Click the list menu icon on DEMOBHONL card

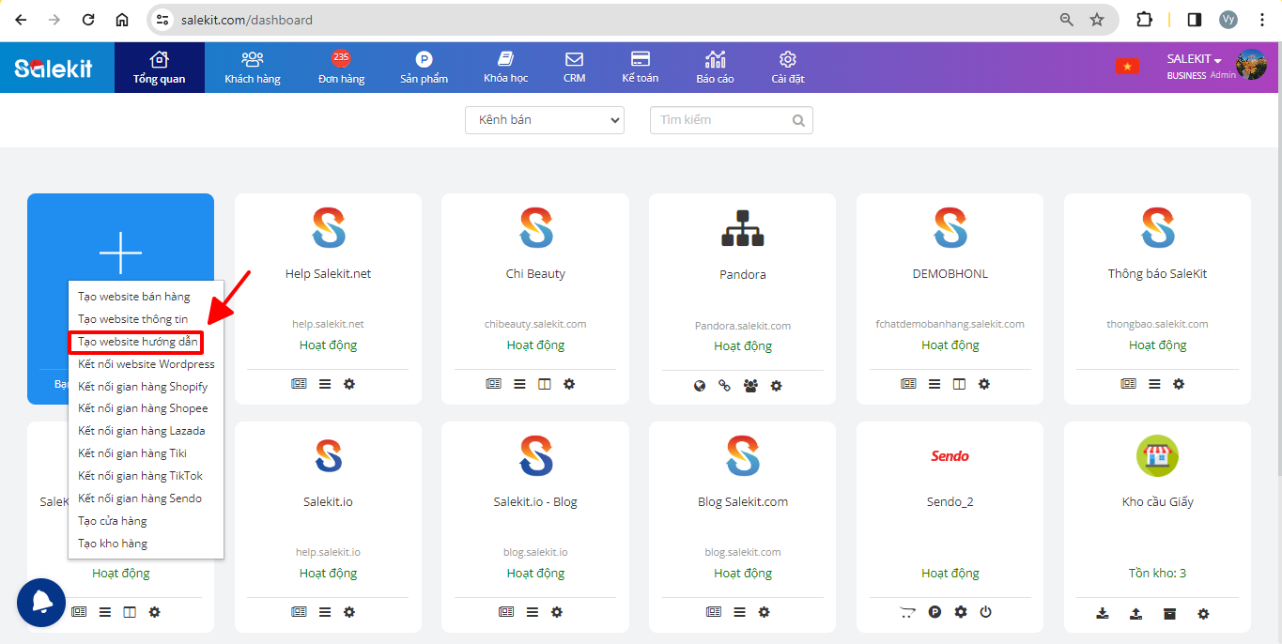click(x=934, y=384)
